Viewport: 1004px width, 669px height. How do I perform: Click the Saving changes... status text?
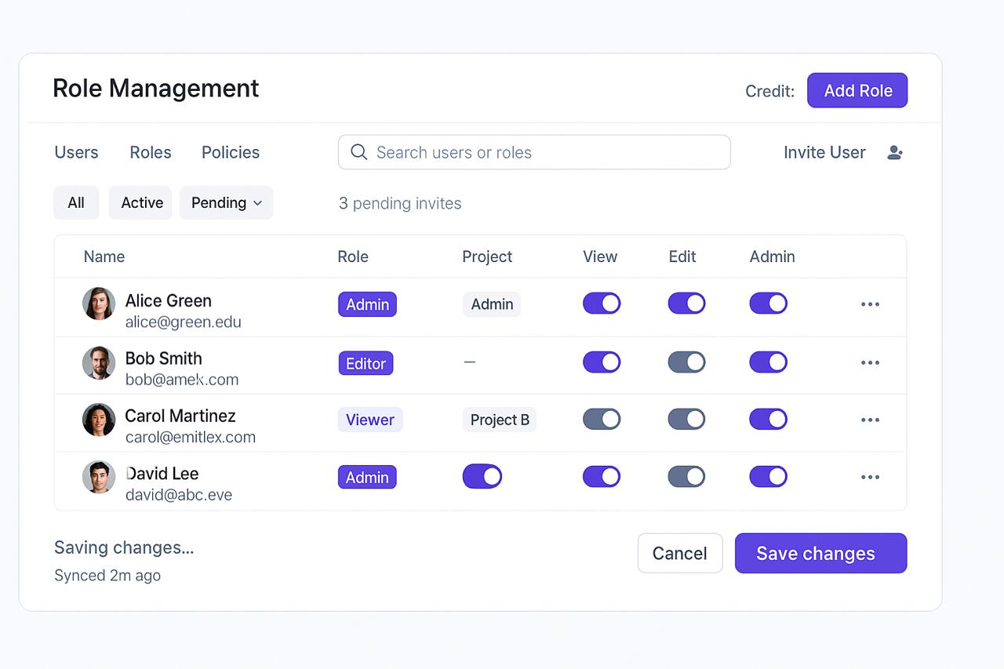point(124,547)
